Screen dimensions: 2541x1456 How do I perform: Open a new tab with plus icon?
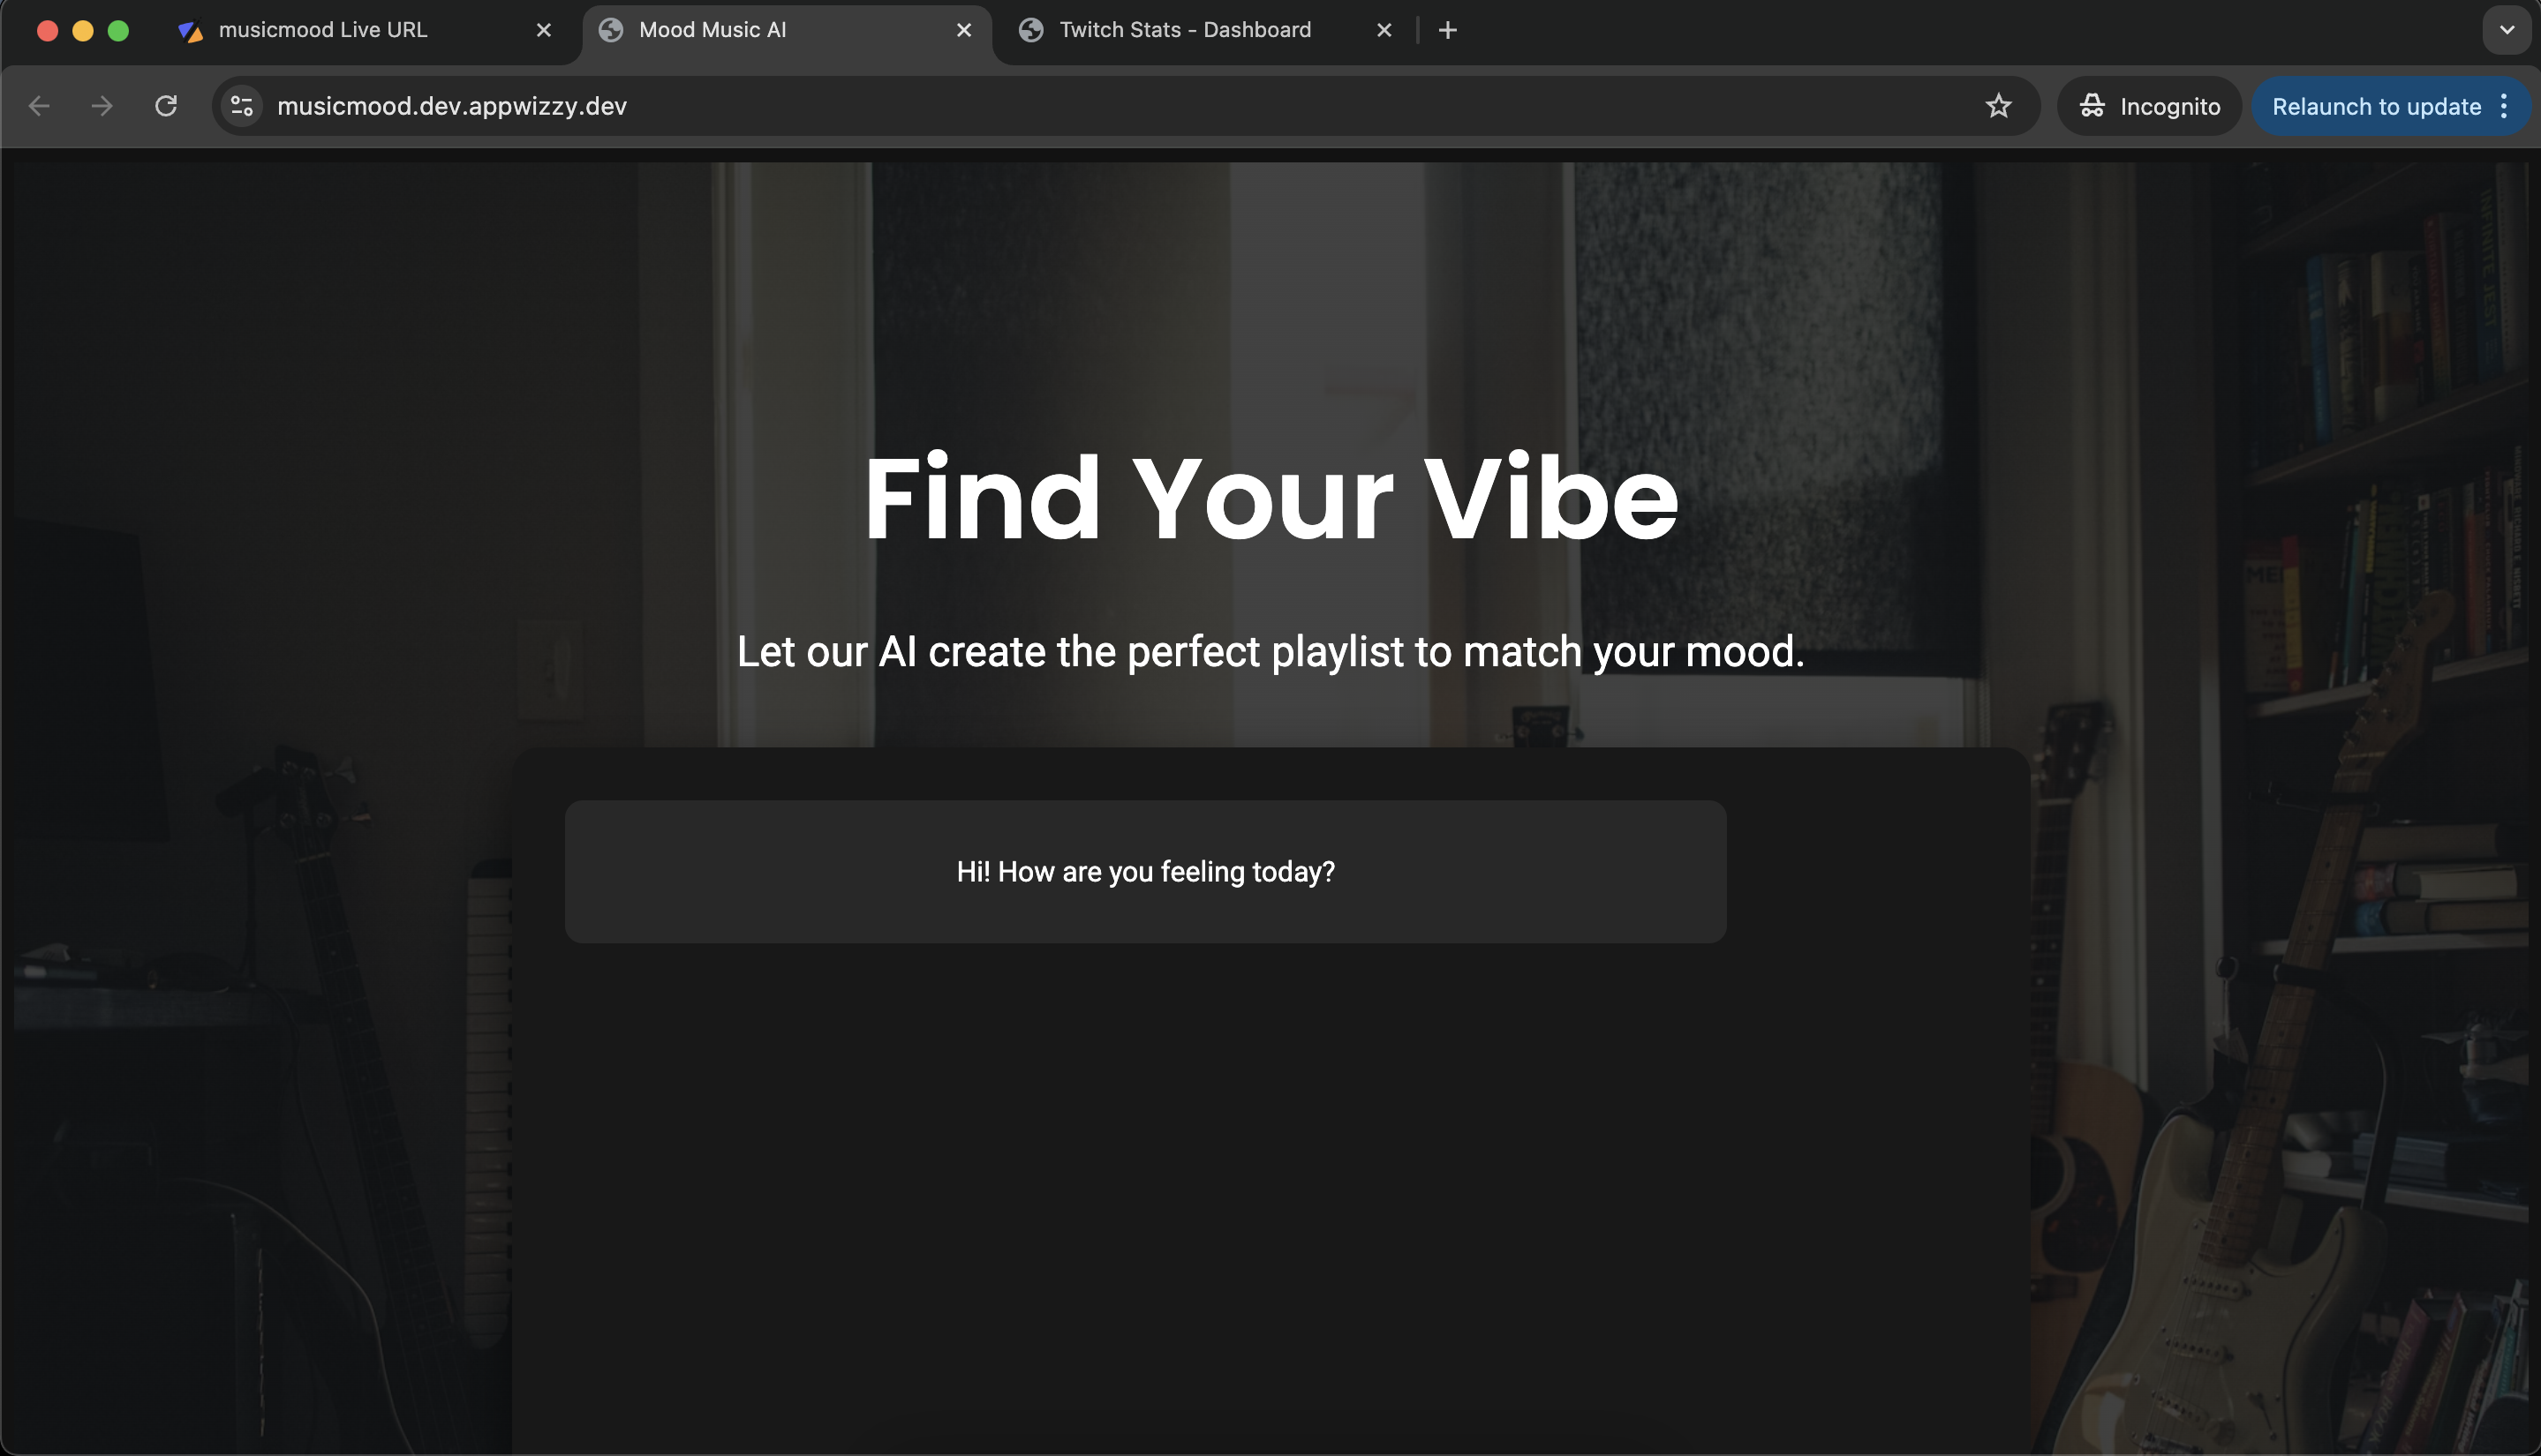[x=1446, y=30]
